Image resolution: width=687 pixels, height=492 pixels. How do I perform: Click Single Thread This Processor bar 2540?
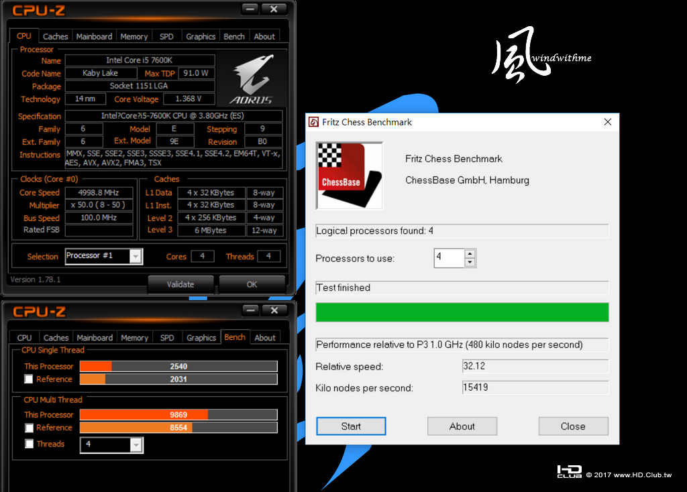tap(178, 366)
